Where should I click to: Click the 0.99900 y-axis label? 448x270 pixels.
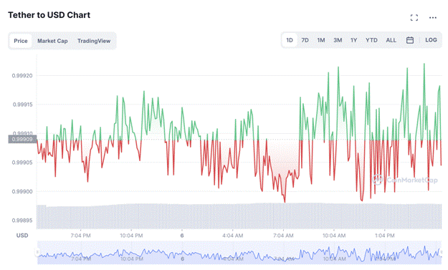click(x=22, y=191)
